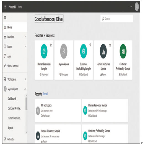The width and height of the screenshot is (143, 146).
Task: Open Customer Profitability Sample workbook card icon
Action: coord(123,51)
